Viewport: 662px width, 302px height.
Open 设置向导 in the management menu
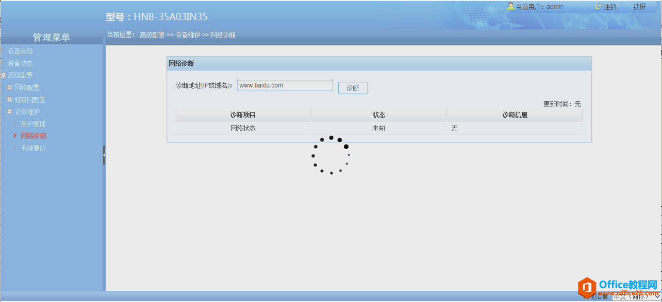point(20,51)
